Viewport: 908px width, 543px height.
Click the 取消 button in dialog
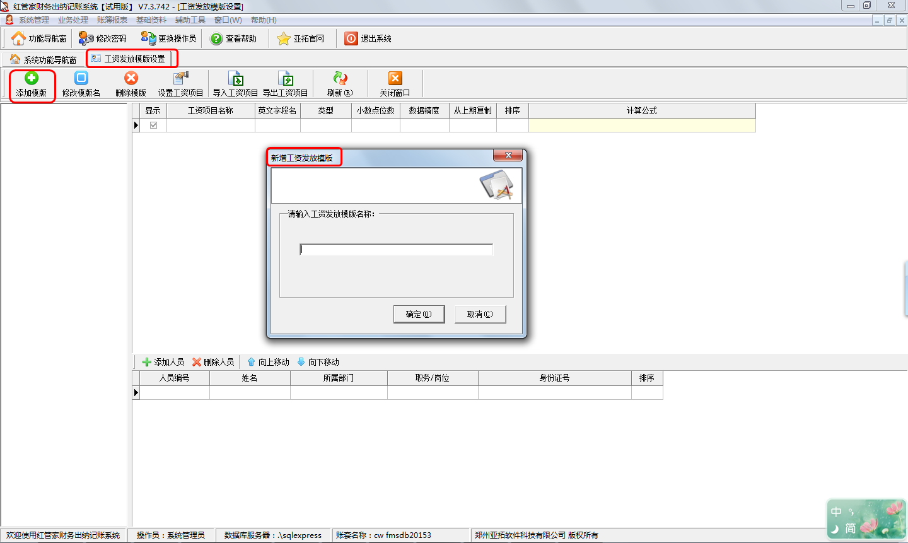[x=480, y=314]
